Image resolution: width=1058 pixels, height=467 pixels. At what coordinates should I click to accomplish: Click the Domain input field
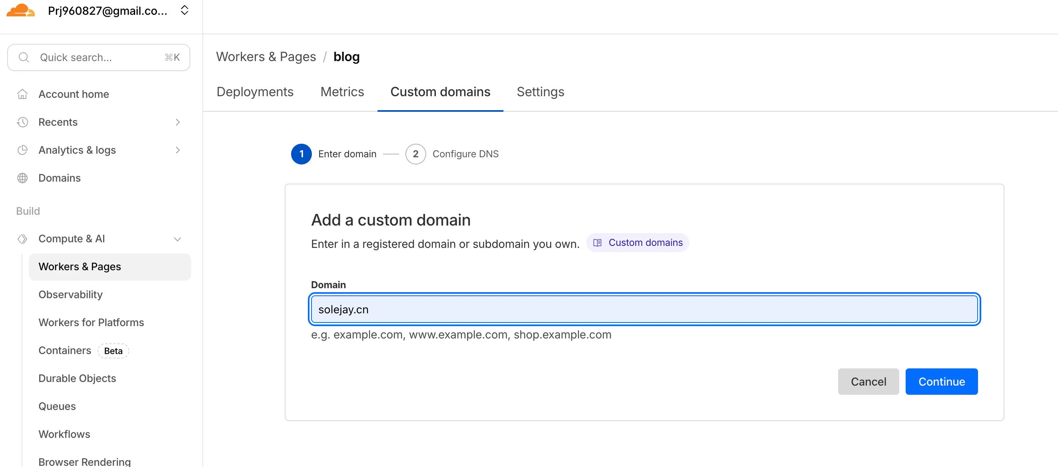click(x=644, y=309)
